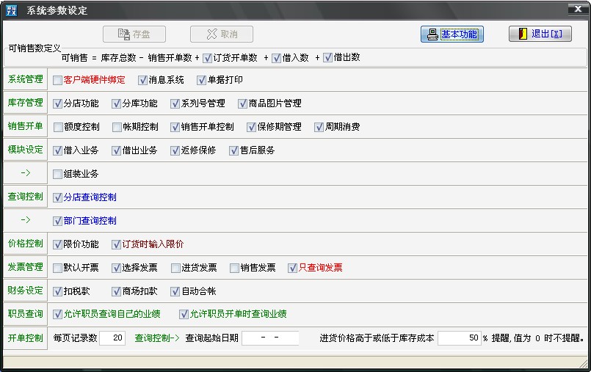Image resolution: width=591 pixels, height=372 pixels.
Task: Enable 客户端硬件绑定 checkbox
Action: (x=57, y=80)
